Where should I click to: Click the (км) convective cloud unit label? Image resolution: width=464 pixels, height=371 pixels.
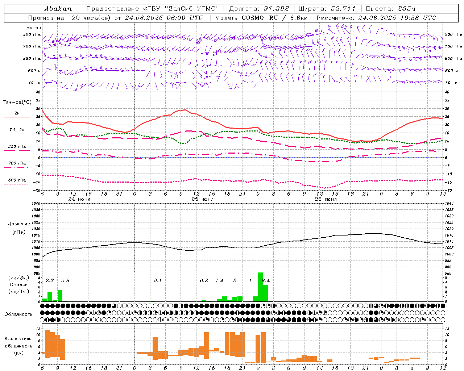(18, 353)
